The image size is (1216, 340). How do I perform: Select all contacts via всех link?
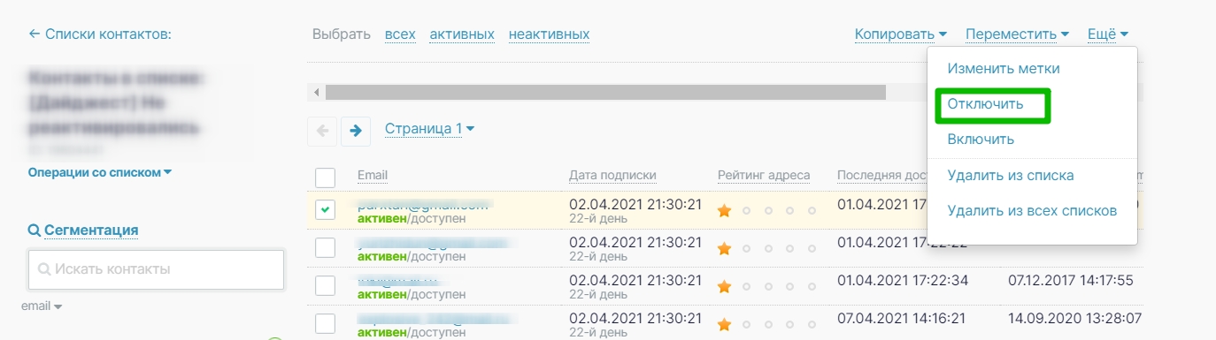click(x=400, y=34)
